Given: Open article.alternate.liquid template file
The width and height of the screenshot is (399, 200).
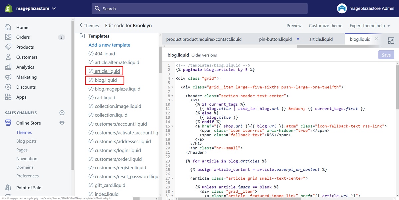Looking at the screenshot, I should coord(114,62).
